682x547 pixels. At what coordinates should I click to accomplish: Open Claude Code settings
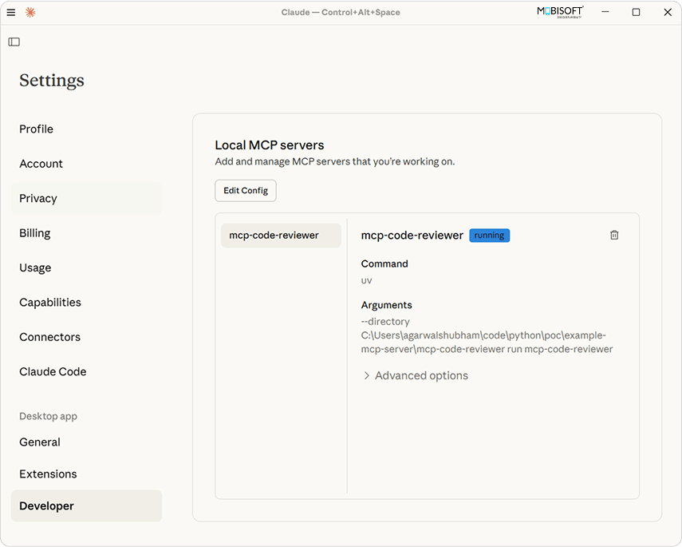pos(53,371)
